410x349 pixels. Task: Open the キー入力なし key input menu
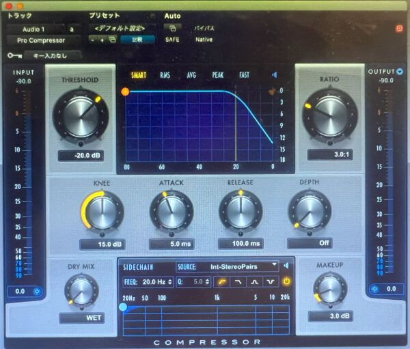click(53, 56)
